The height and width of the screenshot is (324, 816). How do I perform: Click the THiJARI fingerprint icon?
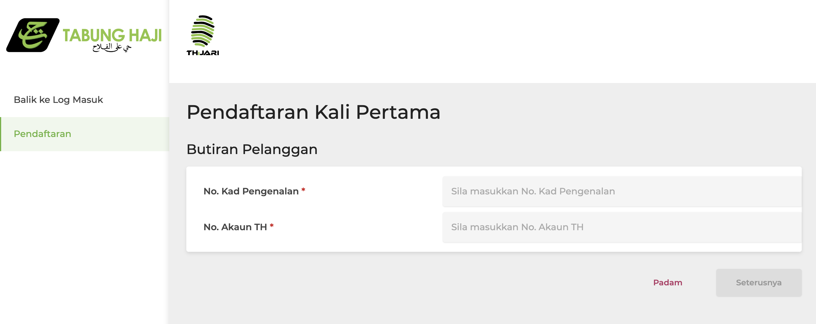click(203, 31)
